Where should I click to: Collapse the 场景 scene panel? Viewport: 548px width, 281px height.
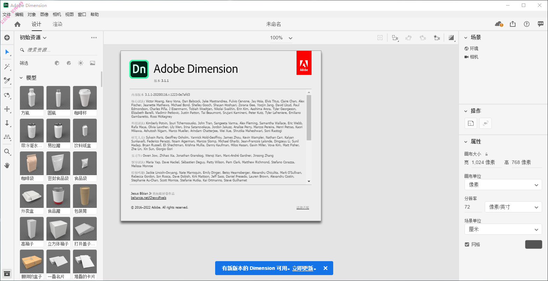(x=466, y=38)
